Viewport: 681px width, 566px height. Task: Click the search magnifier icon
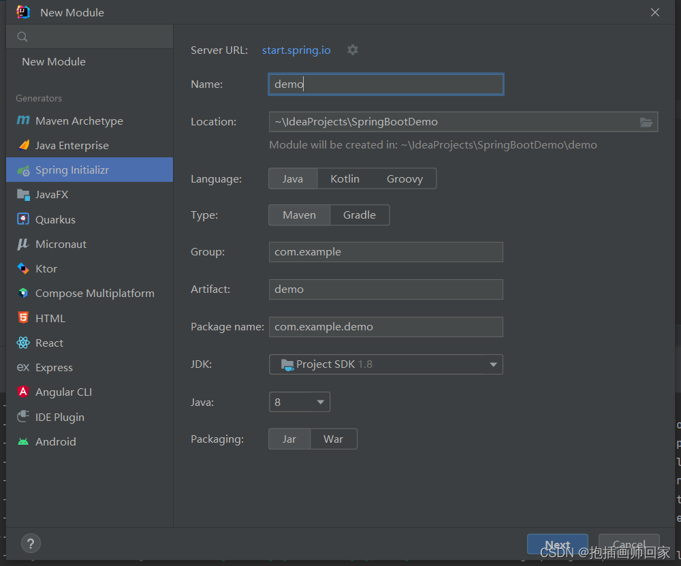pos(22,37)
